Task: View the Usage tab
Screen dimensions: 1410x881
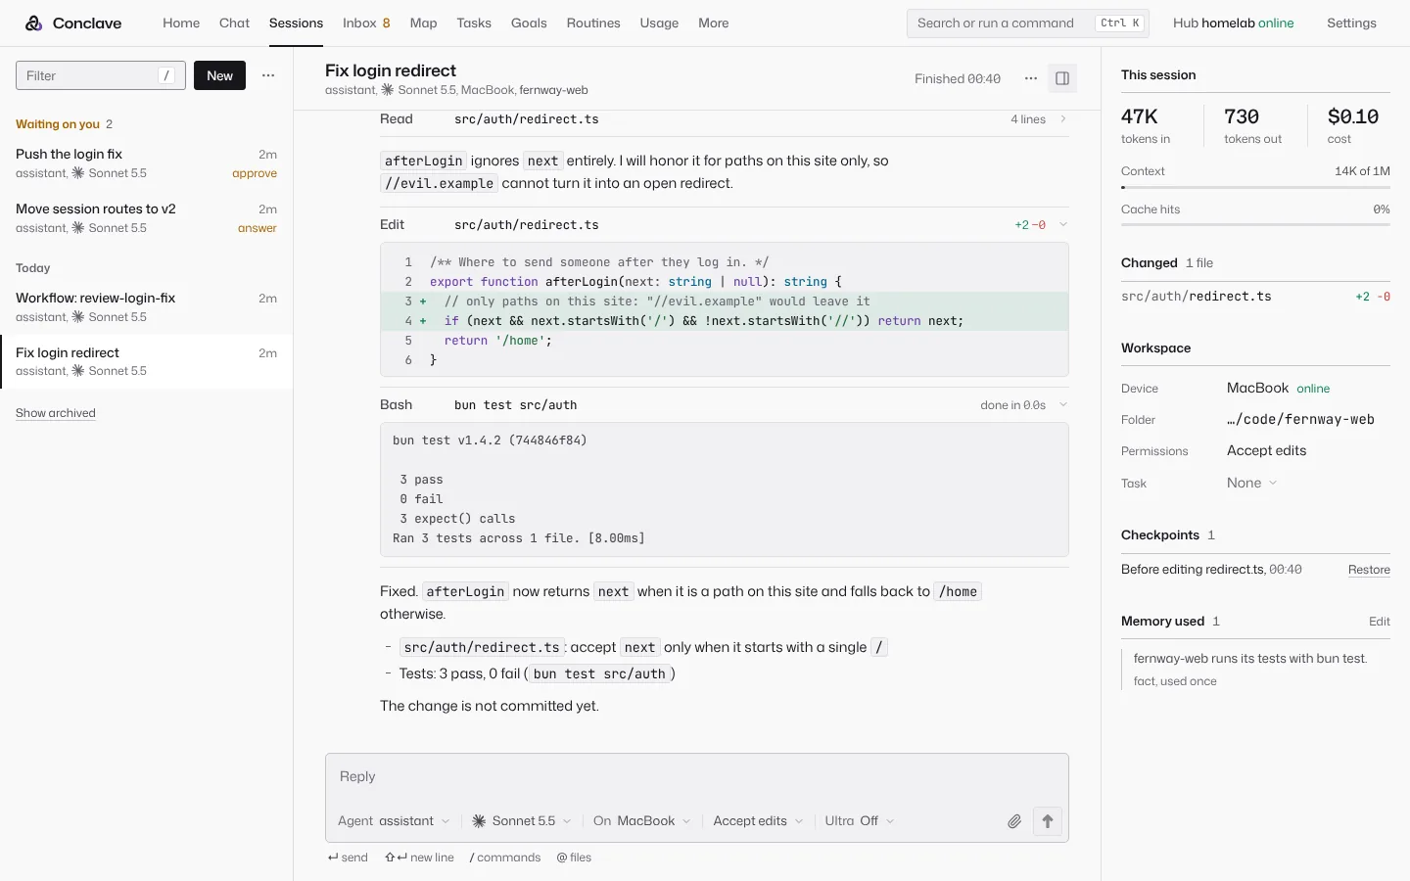Action: point(659,23)
